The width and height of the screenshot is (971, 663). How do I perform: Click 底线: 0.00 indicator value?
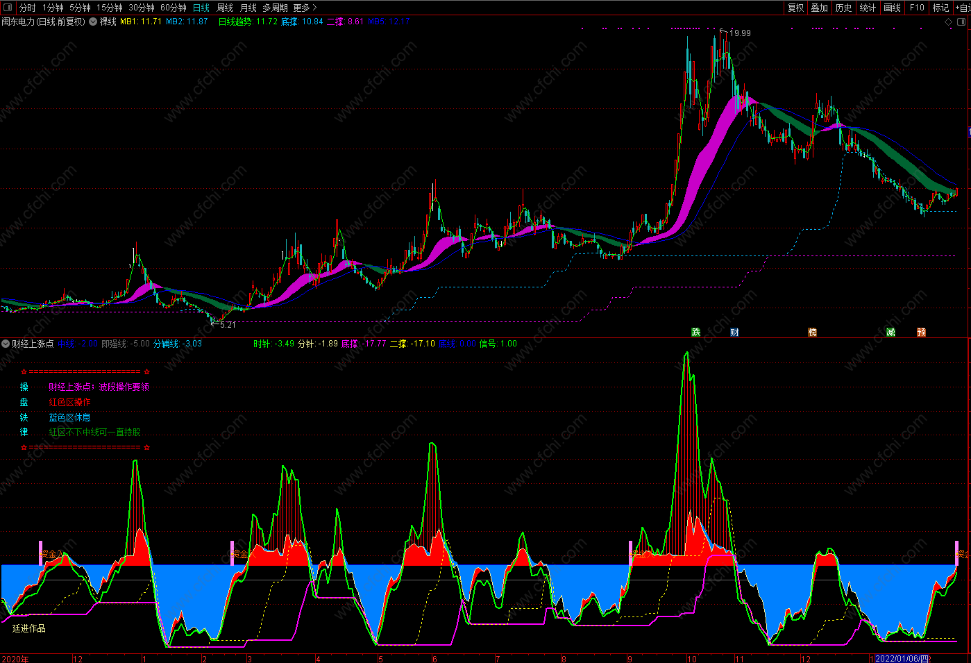click(457, 344)
